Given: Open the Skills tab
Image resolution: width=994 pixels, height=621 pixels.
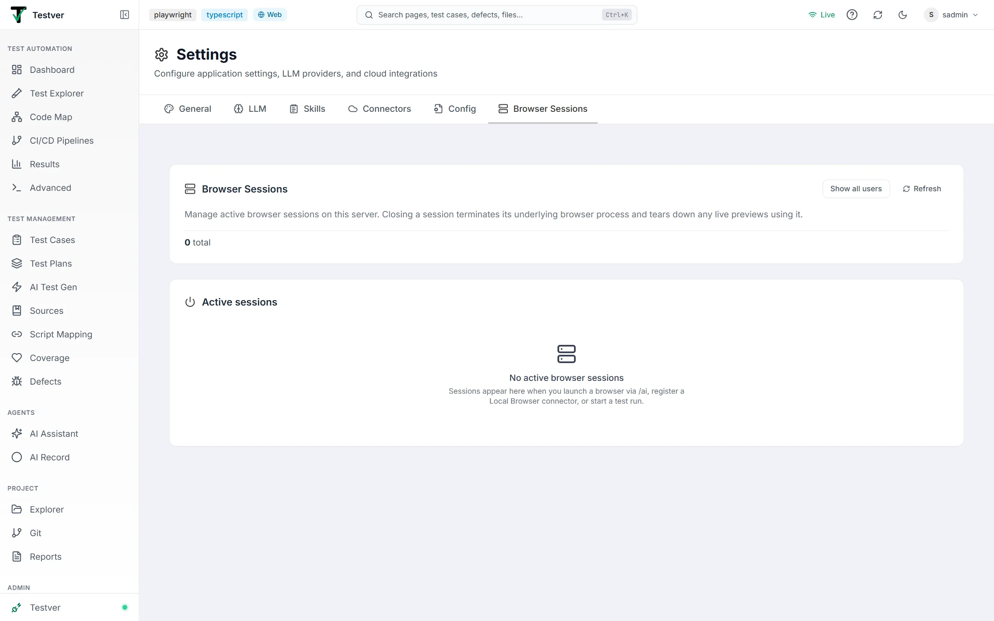Looking at the screenshot, I should click(x=307, y=109).
